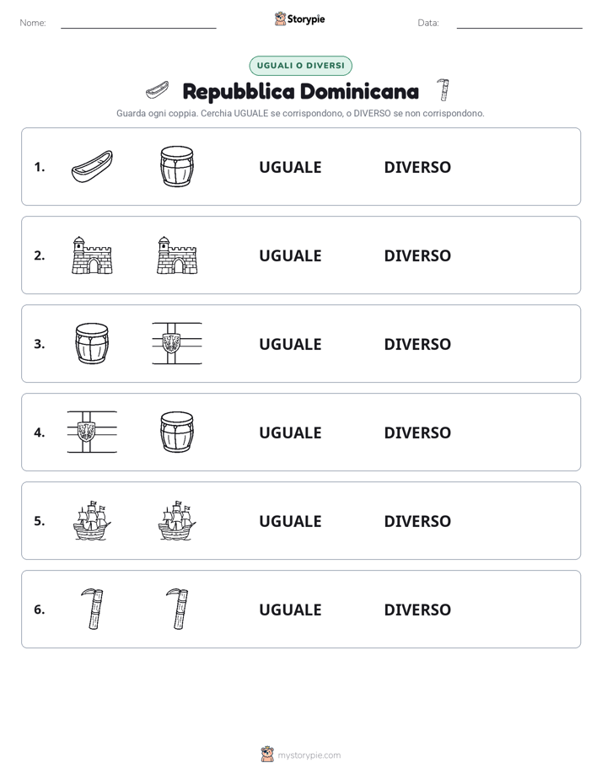The width and height of the screenshot is (602, 779).
Task: Click the Storypie bear logo at top
Action: (280, 19)
